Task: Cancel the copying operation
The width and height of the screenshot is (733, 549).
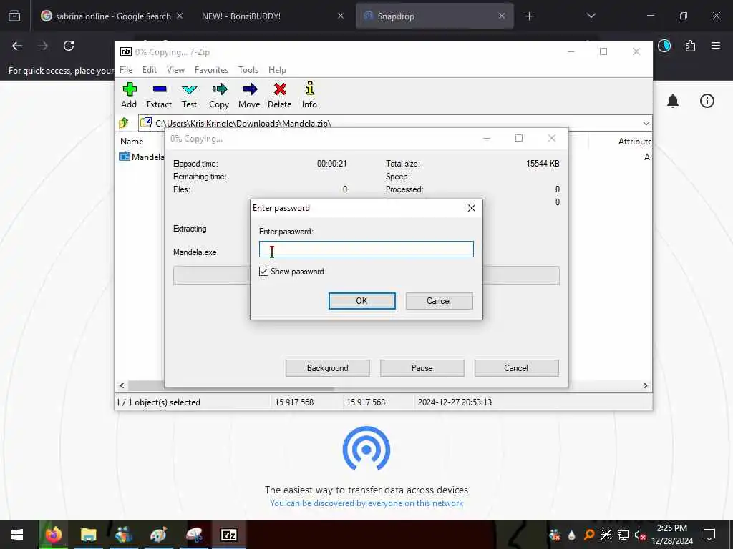Action: 516,368
